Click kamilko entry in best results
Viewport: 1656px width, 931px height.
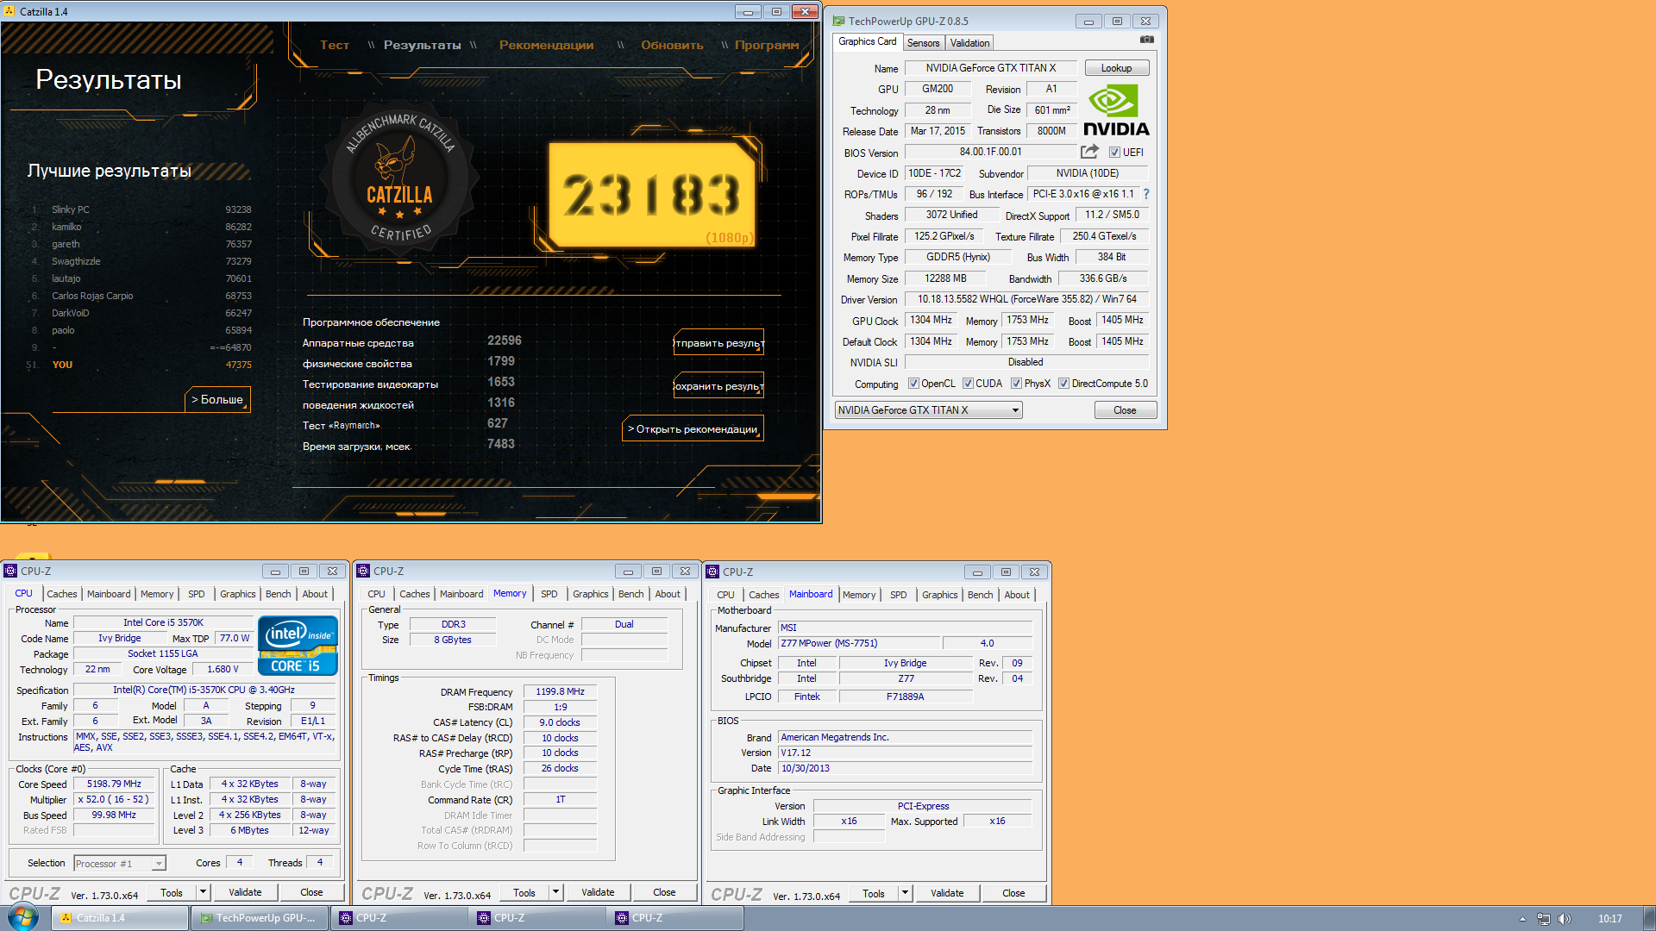[x=66, y=227]
